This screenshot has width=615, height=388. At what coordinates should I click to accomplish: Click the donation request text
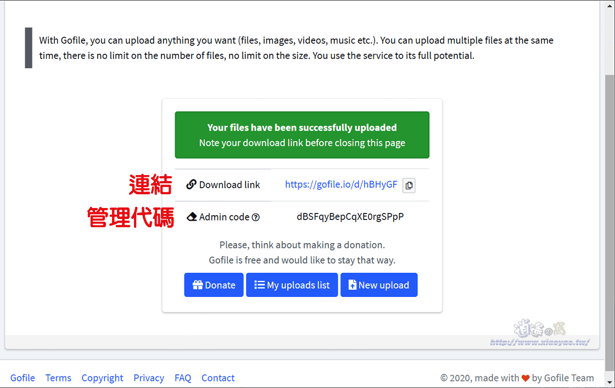pyautogui.click(x=302, y=252)
